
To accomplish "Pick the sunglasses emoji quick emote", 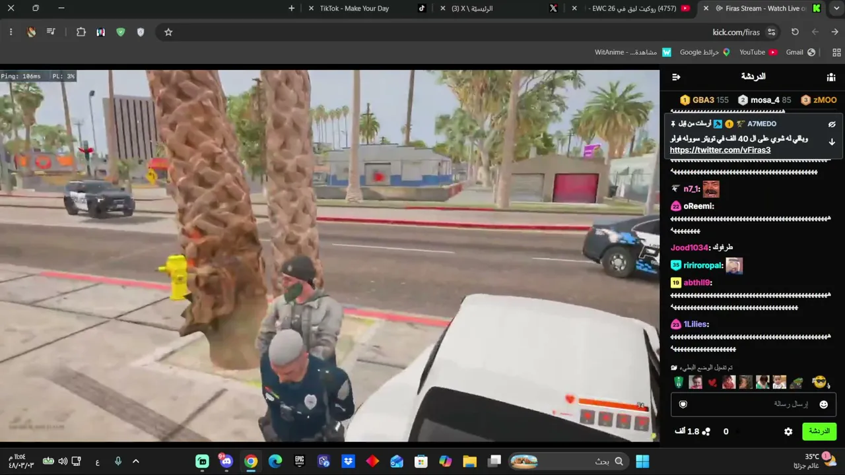I will coord(819,382).
